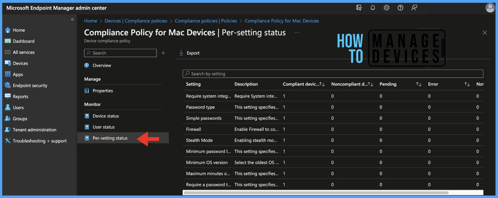
Task: Click the Devices icon in sidebar
Action: [x=8, y=63]
